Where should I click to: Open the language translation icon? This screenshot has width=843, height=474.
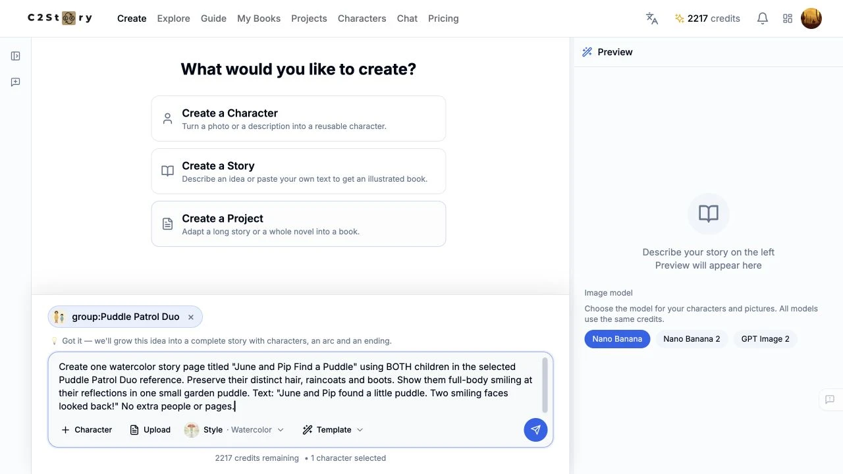(x=652, y=18)
